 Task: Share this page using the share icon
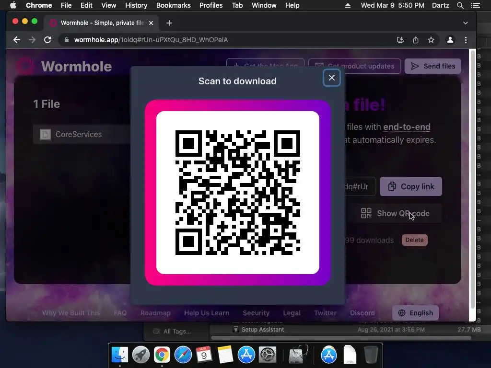click(x=416, y=40)
